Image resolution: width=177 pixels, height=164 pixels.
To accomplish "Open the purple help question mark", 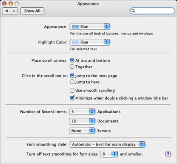I will (168, 154).
